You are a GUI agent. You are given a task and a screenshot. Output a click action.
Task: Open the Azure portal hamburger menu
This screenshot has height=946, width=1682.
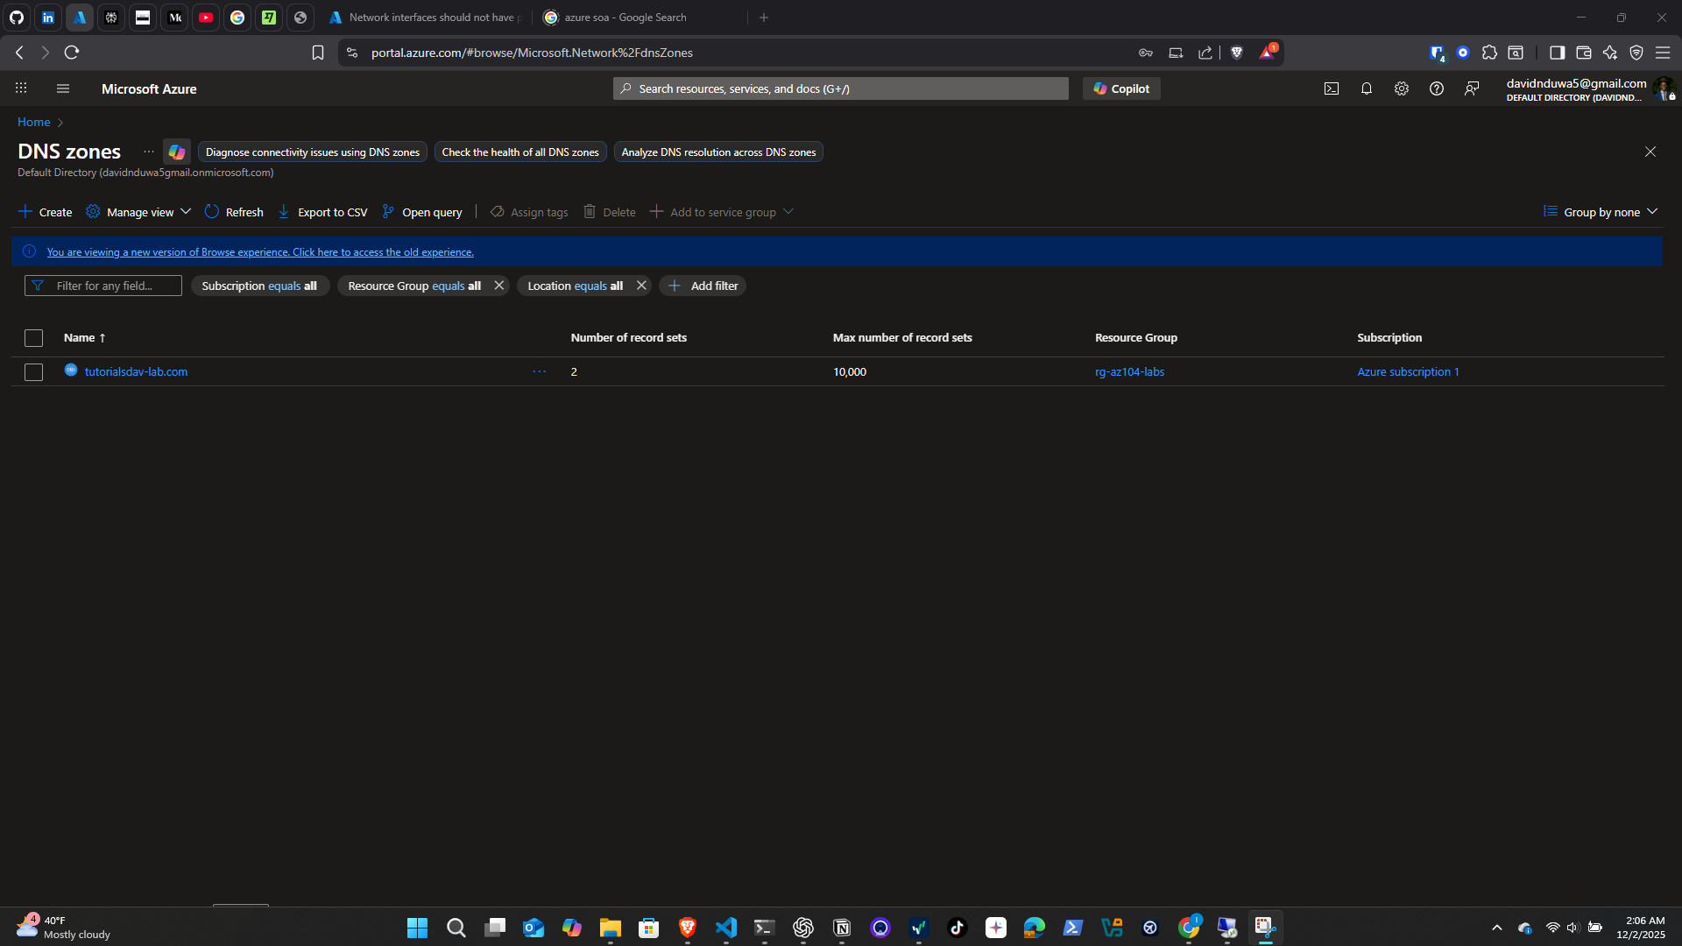click(62, 88)
